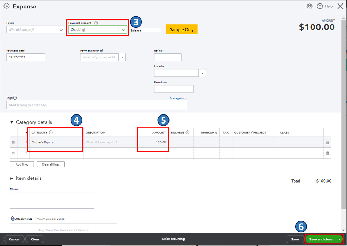
Task: Click the Owner's Equity category cell
Action: 56,142
